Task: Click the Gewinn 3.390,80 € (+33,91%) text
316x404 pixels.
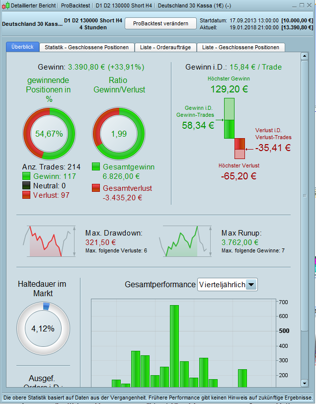Action: (91, 67)
